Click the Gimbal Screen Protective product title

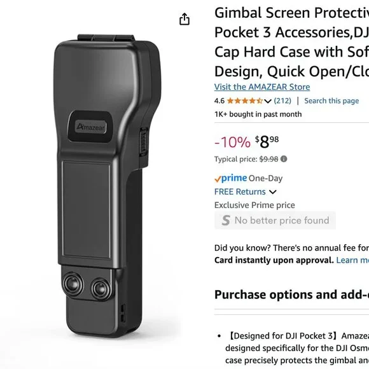click(291, 42)
